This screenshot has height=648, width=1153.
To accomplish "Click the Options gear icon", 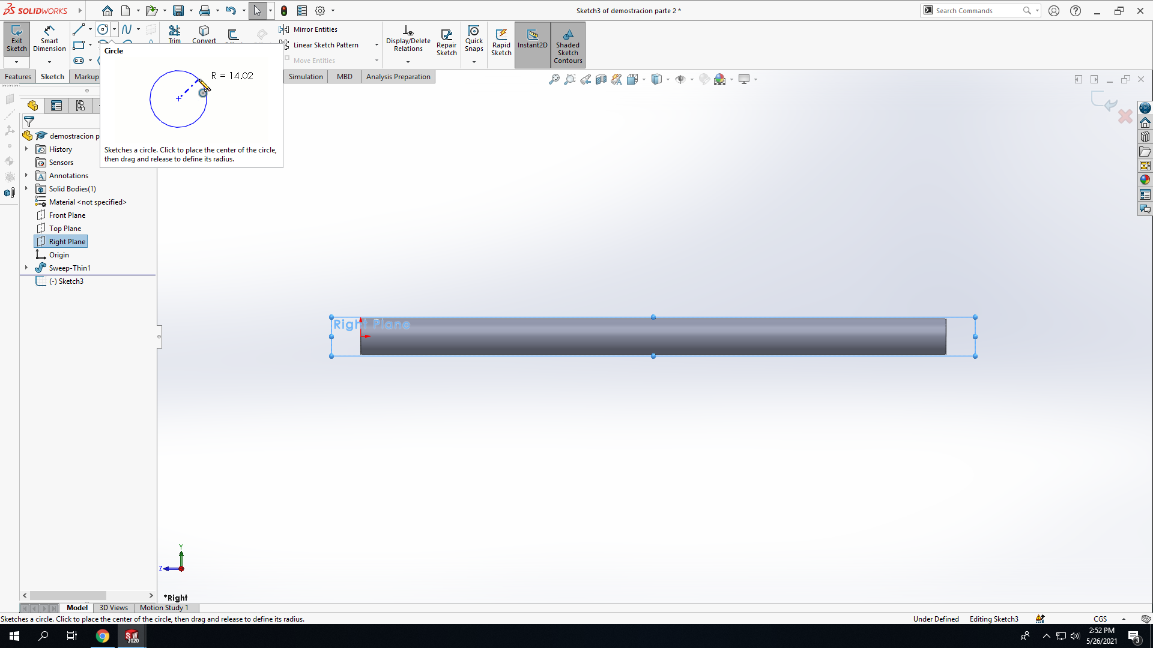I will tap(320, 11).
